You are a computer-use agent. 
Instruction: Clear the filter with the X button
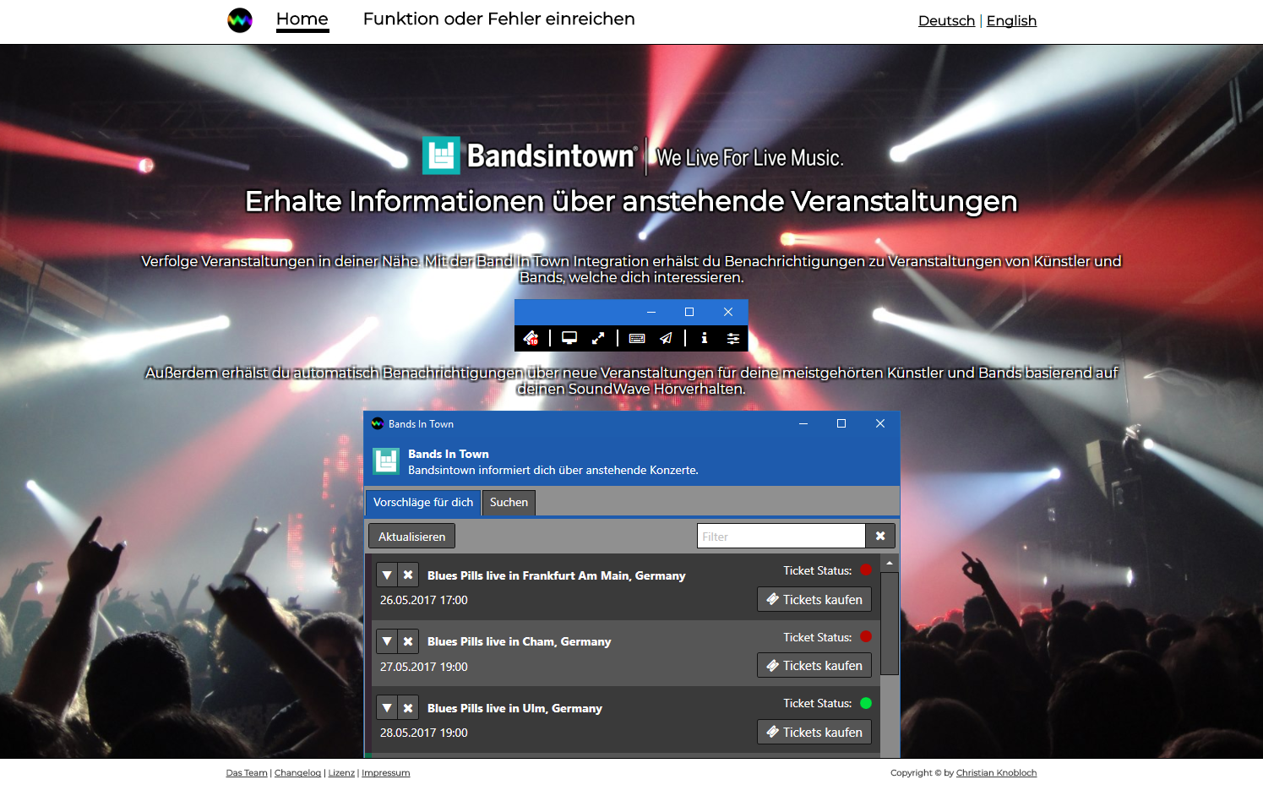coord(880,537)
